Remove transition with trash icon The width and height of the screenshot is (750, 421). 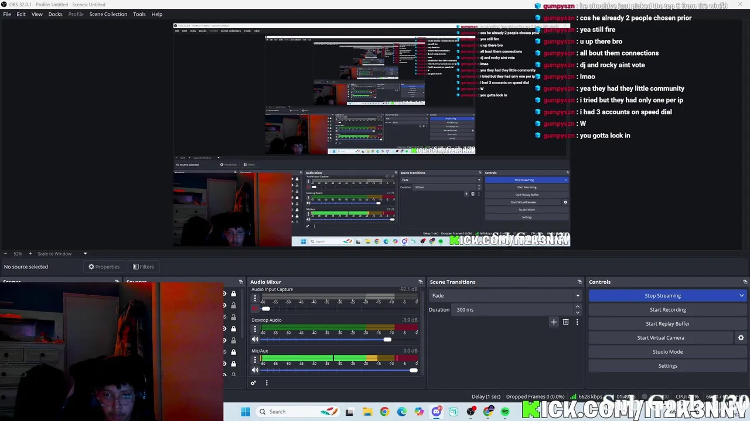click(x=565, y=322)
